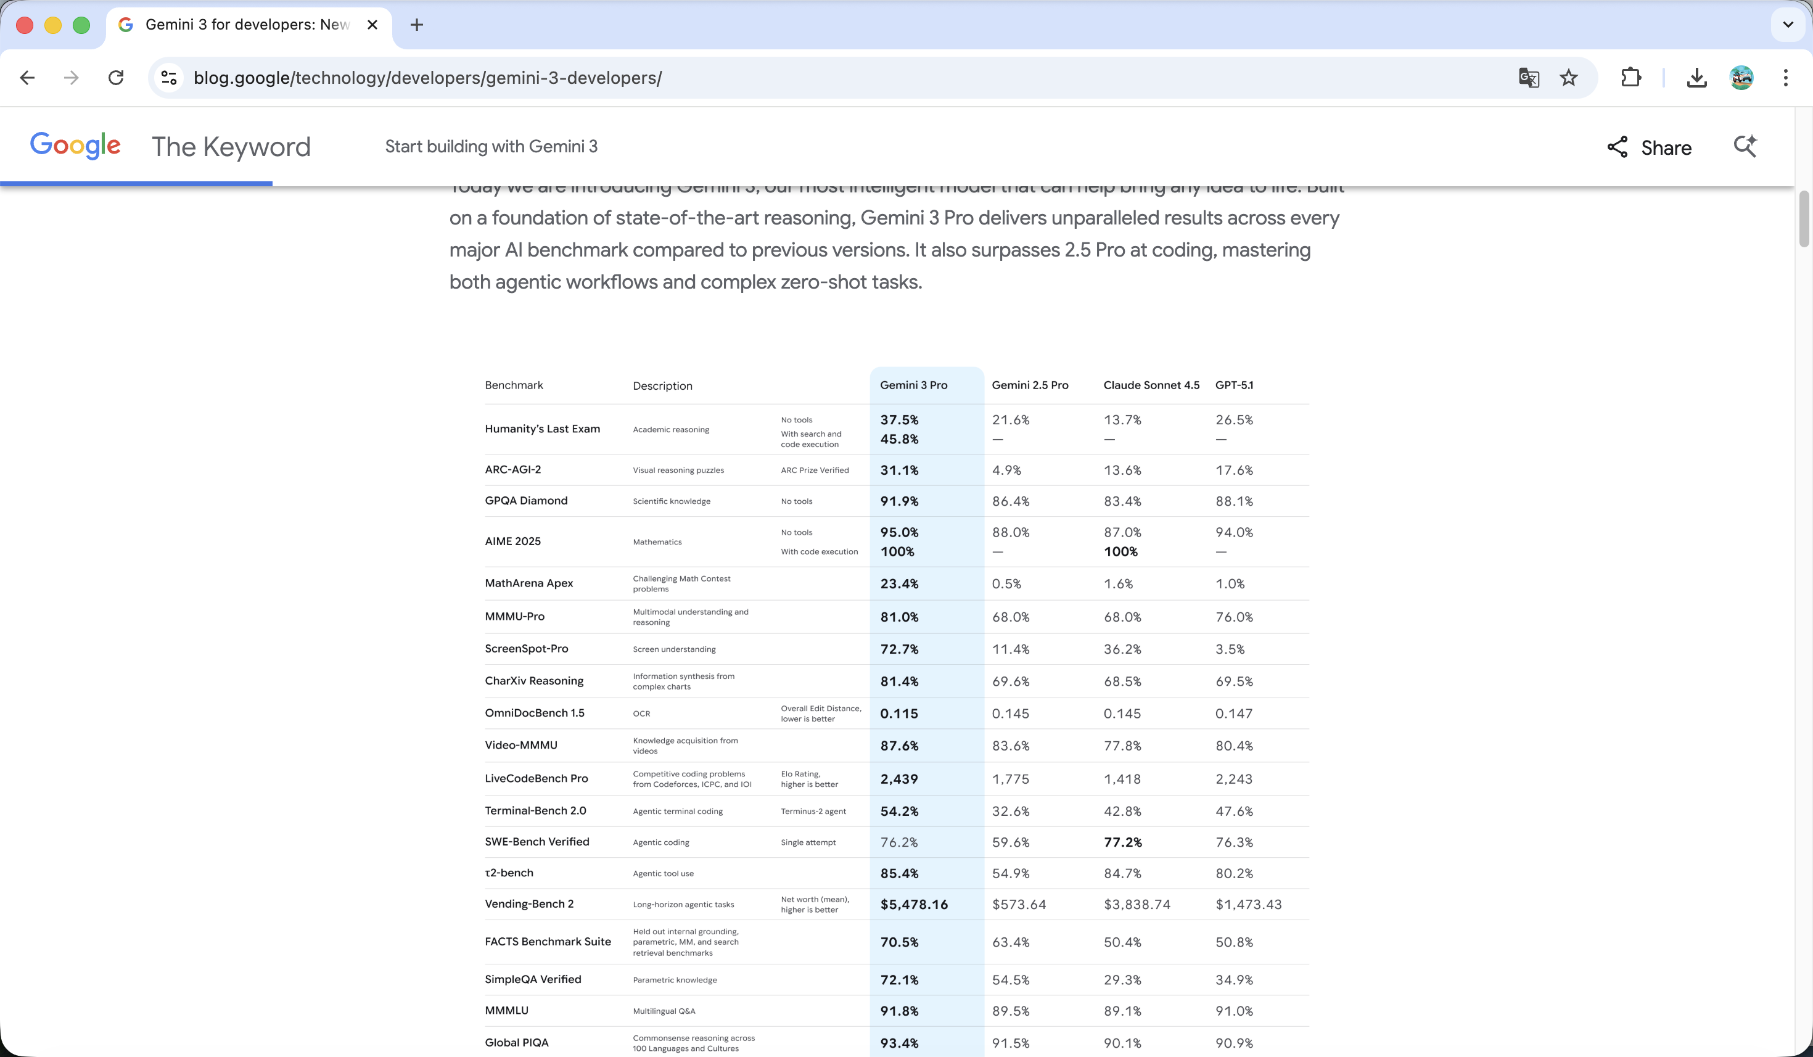Click the URL address field
Image resolution: width=1813 pixels, height=1057 pixels.
point(791,78)
